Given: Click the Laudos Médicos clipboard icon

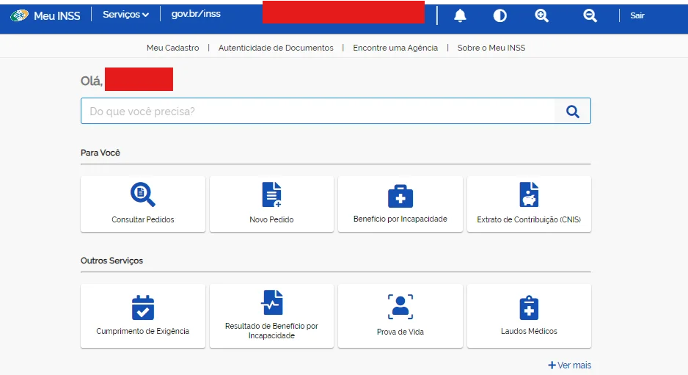Looking at the screenshot, I should [x=529, y=307].
